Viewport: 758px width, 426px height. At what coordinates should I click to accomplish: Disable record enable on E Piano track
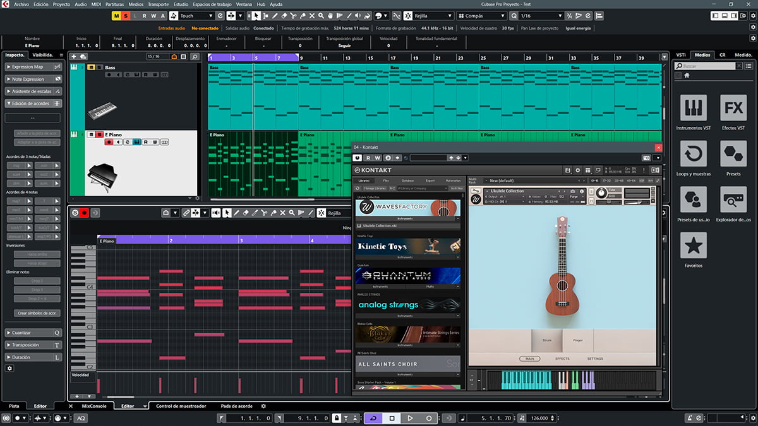pos(109,142)
